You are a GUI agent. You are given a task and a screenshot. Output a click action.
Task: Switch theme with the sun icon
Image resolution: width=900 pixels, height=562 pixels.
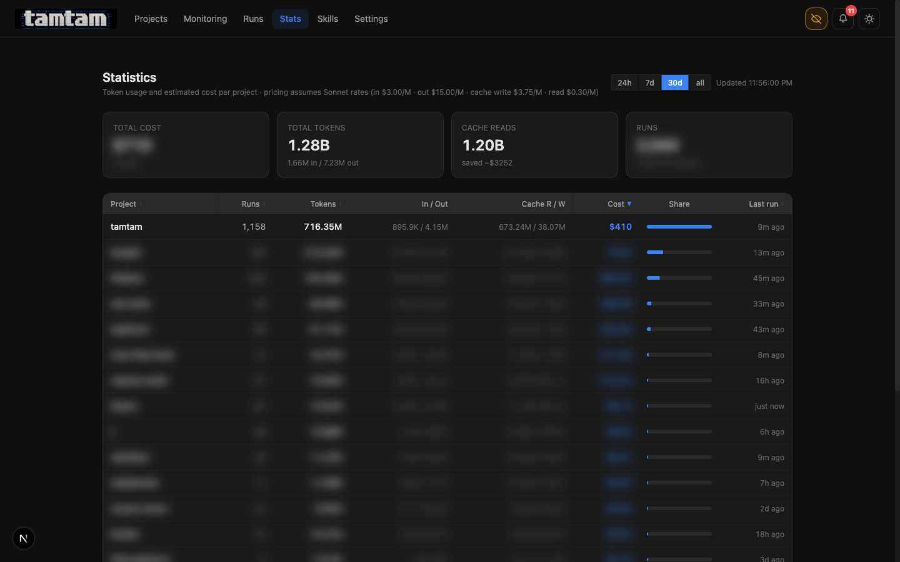tap(869, 19)
